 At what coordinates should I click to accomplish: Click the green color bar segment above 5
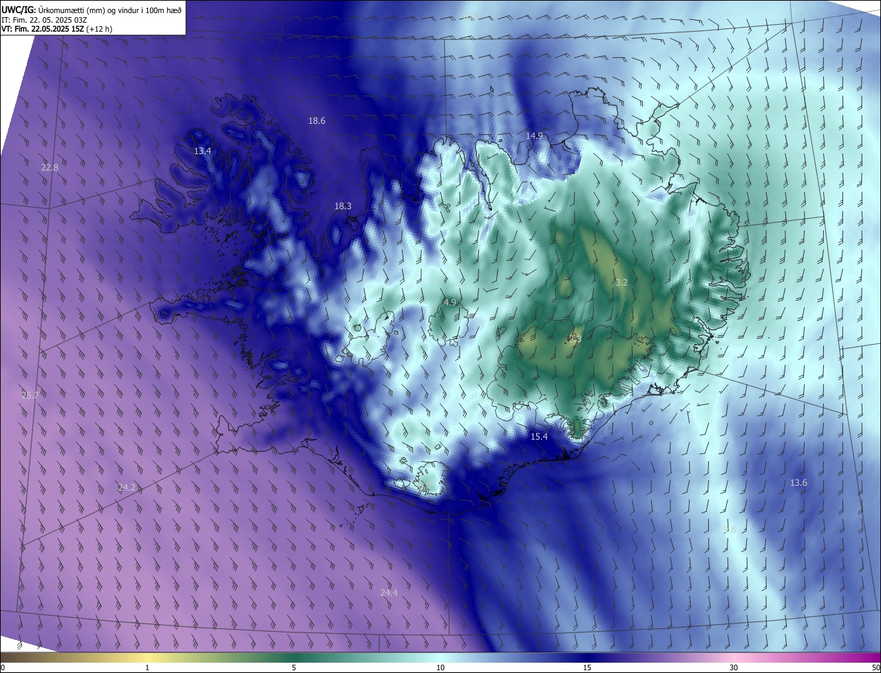(294, 657)
